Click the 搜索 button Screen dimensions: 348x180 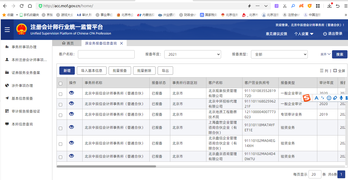(x=339, y=54)
